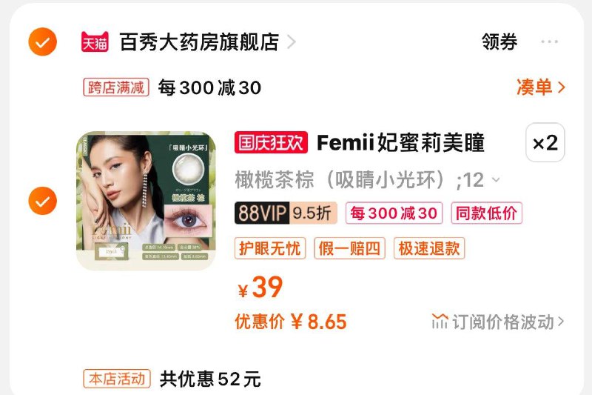592x395 pixels.
Task: Tap the 本店活动 tag
Action: [117, 379]
